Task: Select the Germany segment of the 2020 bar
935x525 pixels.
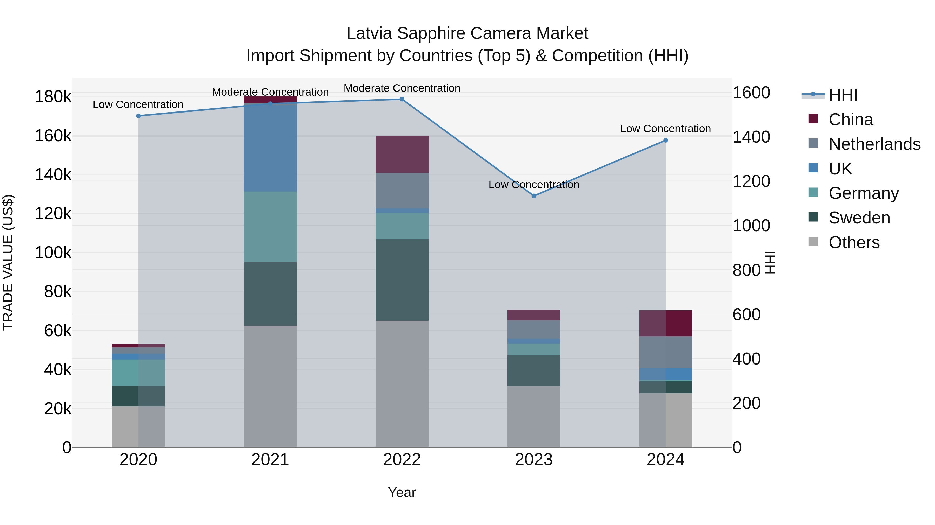Action: tap(138, 373)
